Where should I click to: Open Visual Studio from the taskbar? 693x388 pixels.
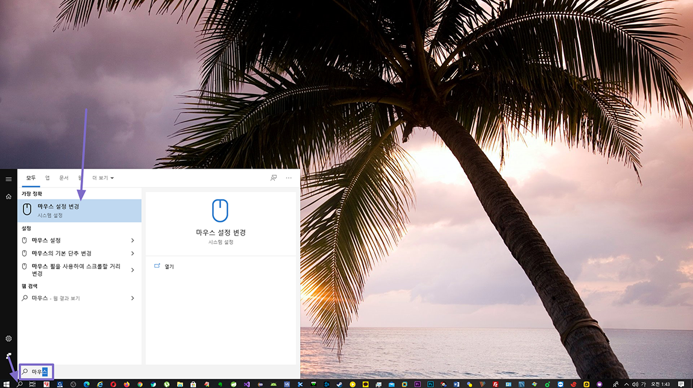click(246, 384)
